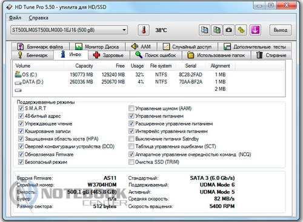Image resolution: width=303 pixels, height=222 pixels.
Task: Select the OS (C:) volume row
Action: pyautogui.click(x=149, y=74)
